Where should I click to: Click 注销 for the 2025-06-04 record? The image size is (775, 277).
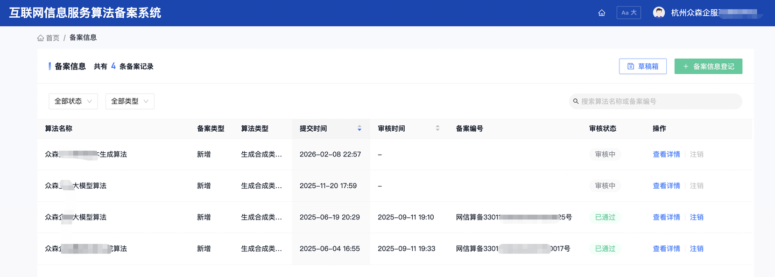click(x=696, y=248)
